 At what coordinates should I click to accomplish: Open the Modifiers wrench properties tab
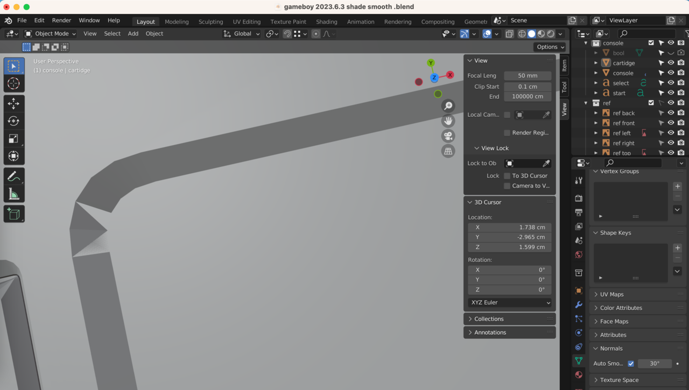click(579, 304)
